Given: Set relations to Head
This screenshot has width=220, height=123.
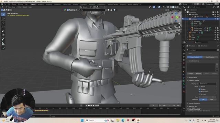Looking at the screenshot, I should (x=212, y=99).
